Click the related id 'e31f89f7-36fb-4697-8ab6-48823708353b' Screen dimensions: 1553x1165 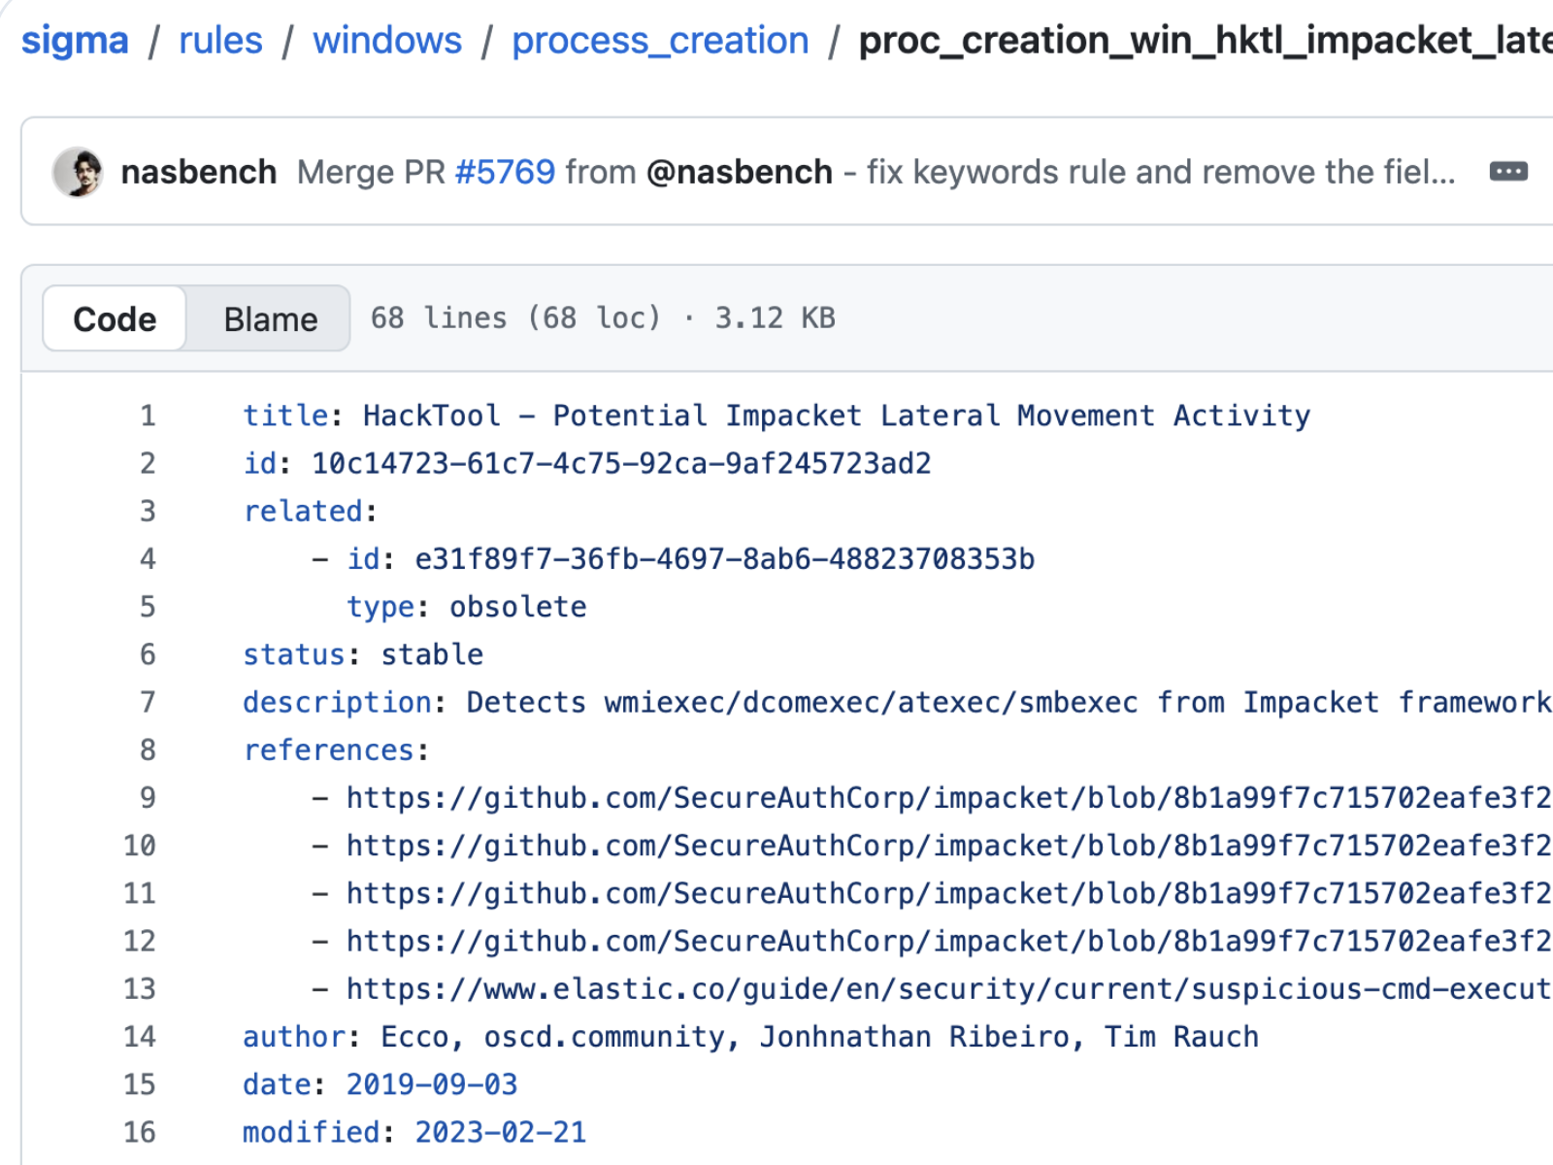coord(725,559)
